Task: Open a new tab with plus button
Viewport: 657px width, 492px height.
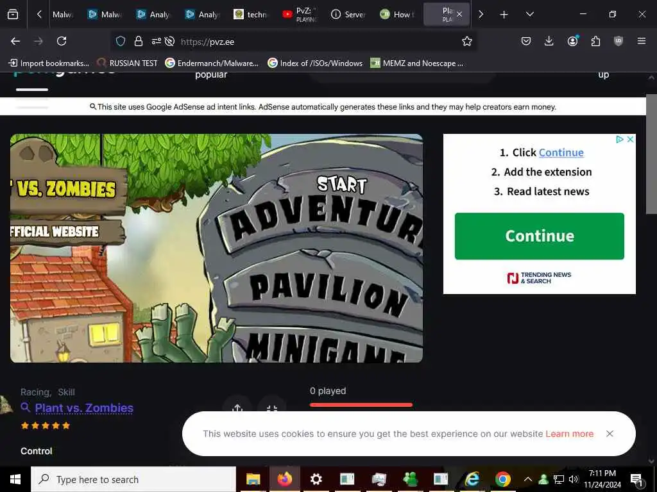Action: pyautogui.click(x=504, y=15)
